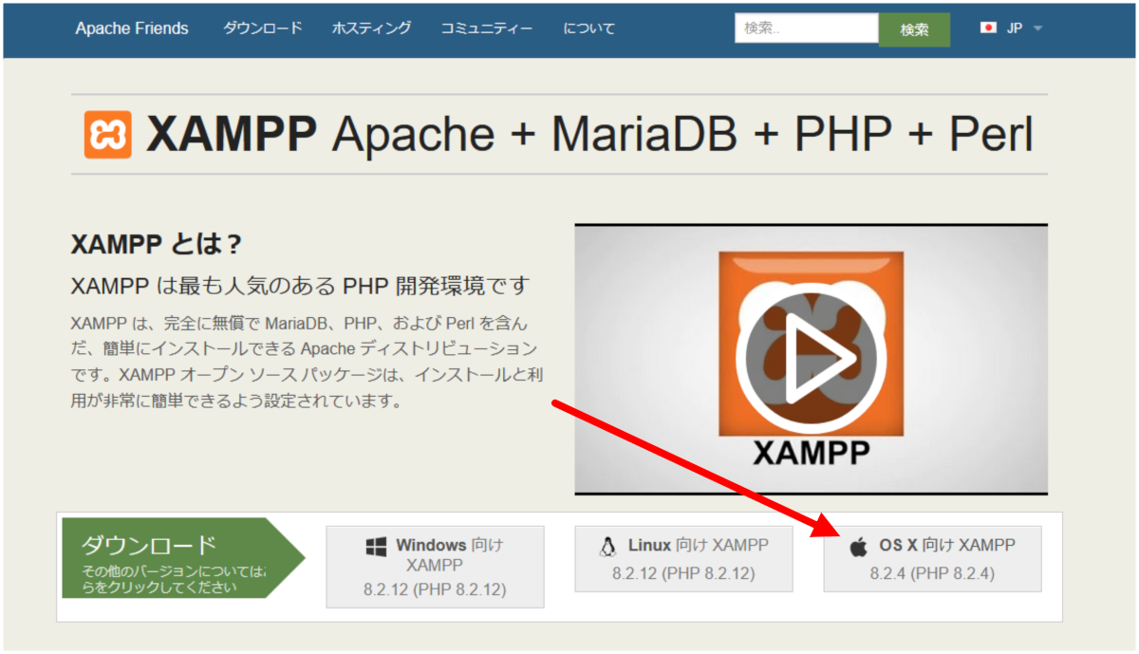
Task: Download OS X 向け XAMPP 8.2.4
Action: (932, 559)
